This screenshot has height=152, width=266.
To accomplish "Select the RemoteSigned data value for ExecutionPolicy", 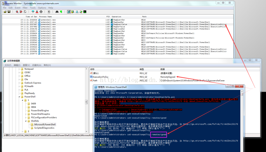I will tap(168, 77).
